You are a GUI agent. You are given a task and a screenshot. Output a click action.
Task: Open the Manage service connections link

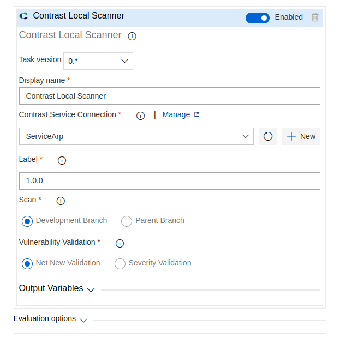tap(180, 114)
